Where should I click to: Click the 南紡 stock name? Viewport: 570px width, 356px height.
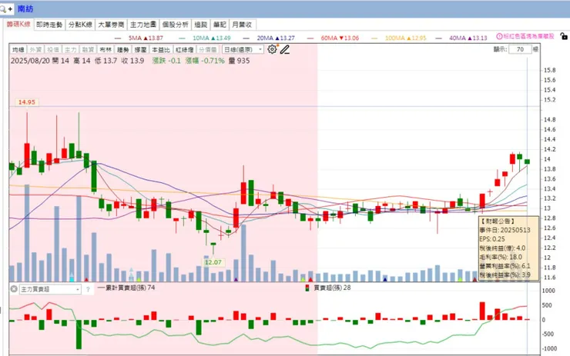pyautogui.click(x=25, y=8)
